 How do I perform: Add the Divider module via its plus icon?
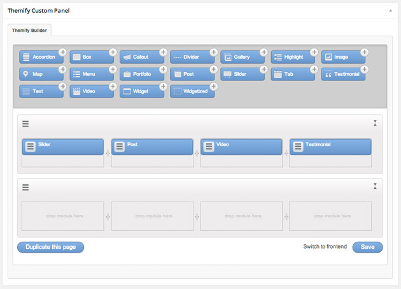(x=213, y=52)
